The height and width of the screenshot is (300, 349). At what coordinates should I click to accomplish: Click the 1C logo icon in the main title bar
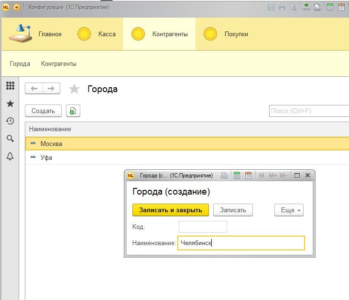coord(6,7)
